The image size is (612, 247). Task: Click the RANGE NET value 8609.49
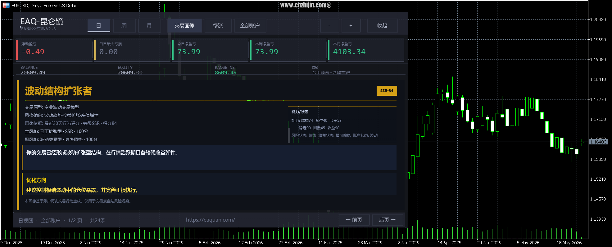226,73
